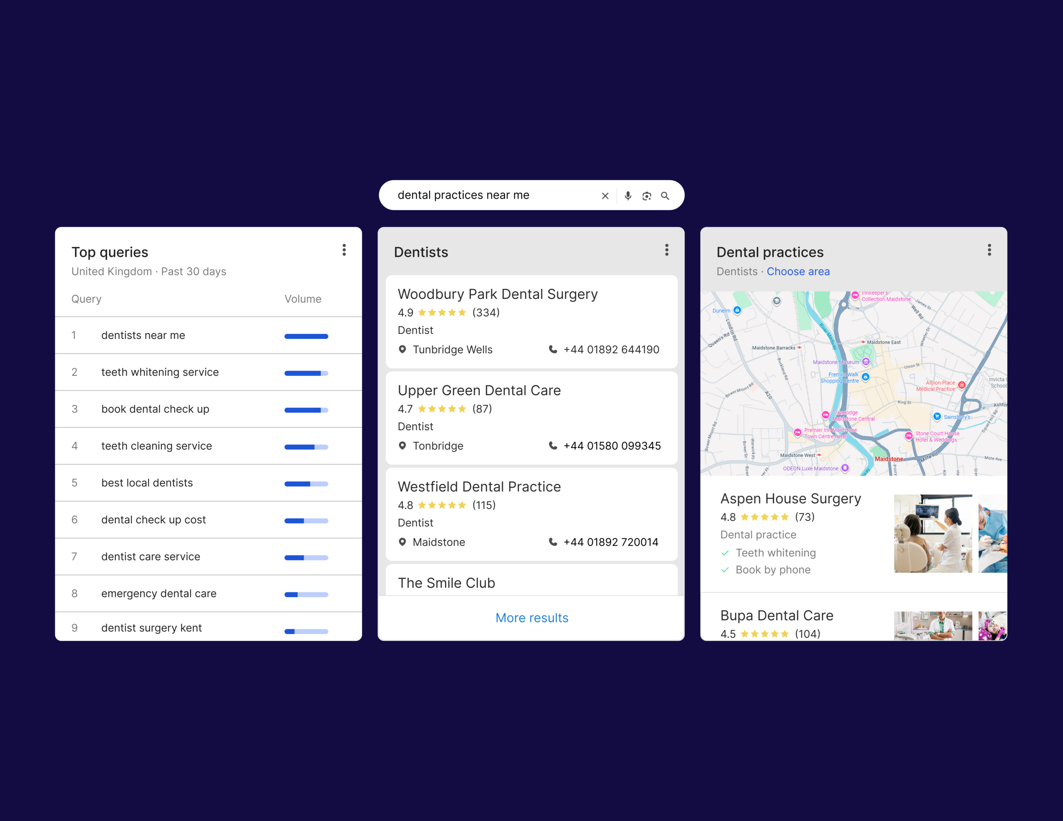
Task: Click Sainsbury's marker on the map
Action: 937,417
